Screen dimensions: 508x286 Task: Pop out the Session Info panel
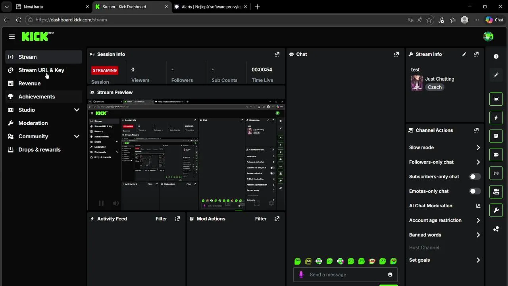click(x=277, y=54)
